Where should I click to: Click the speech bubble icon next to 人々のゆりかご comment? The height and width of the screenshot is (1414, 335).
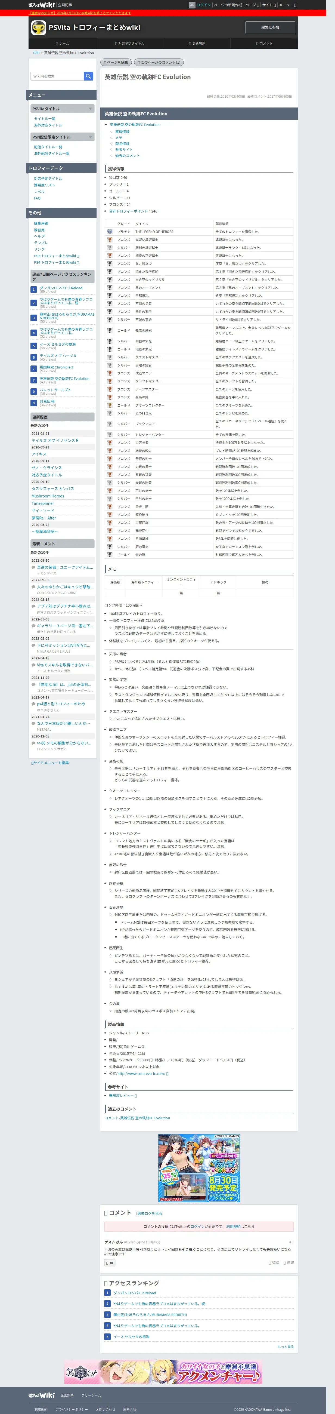pyautogui.click(x=33, y=587)
